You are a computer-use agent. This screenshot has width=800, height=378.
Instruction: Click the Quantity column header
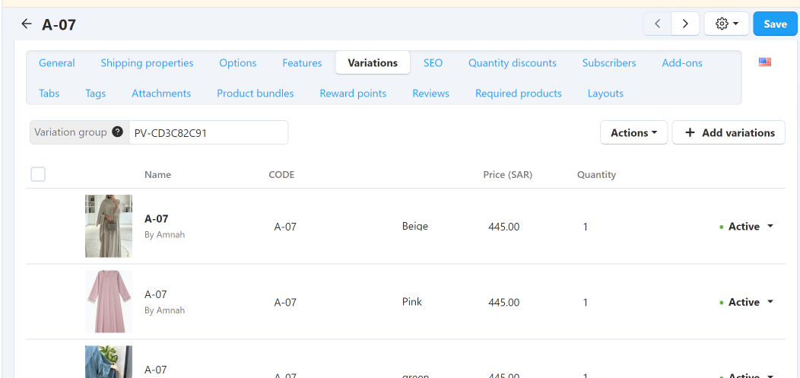596,174
